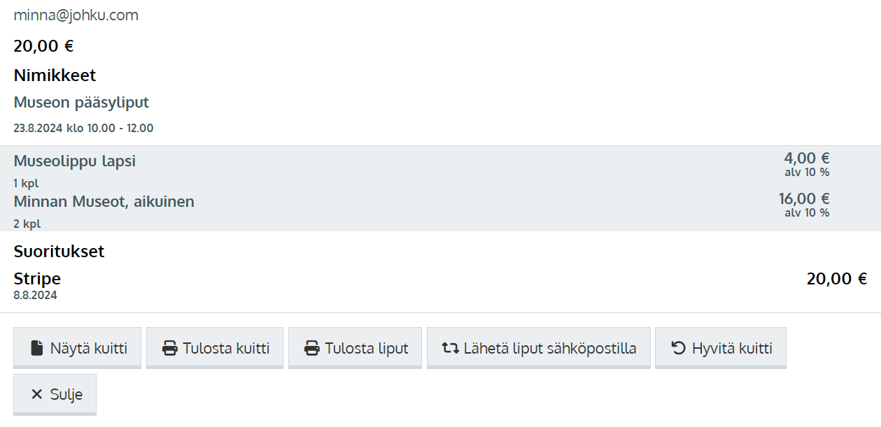Close the dialog with Sulje

55,394
